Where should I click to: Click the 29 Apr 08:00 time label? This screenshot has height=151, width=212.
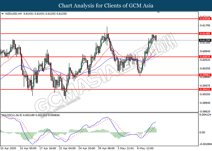point(106,148)
